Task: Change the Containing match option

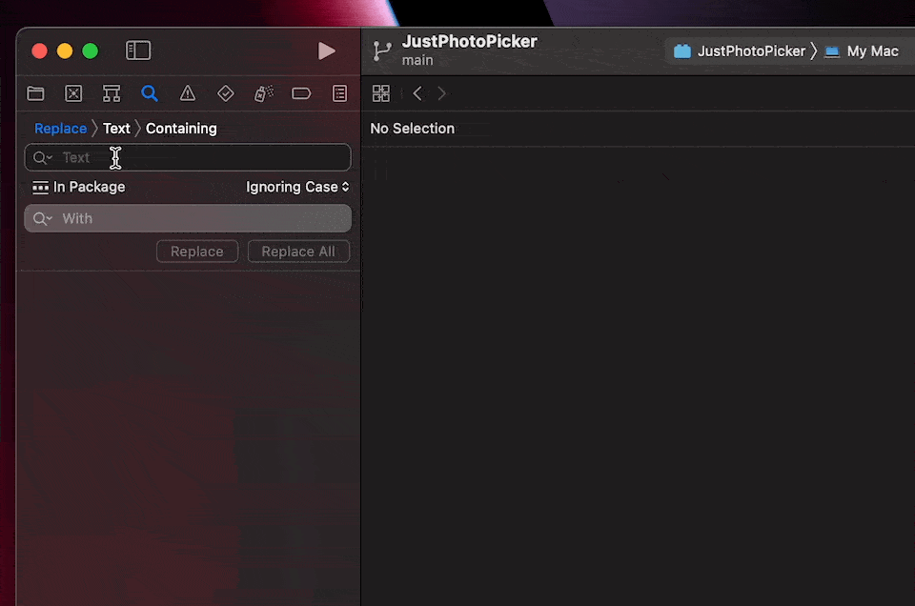Action: (181, 129)
